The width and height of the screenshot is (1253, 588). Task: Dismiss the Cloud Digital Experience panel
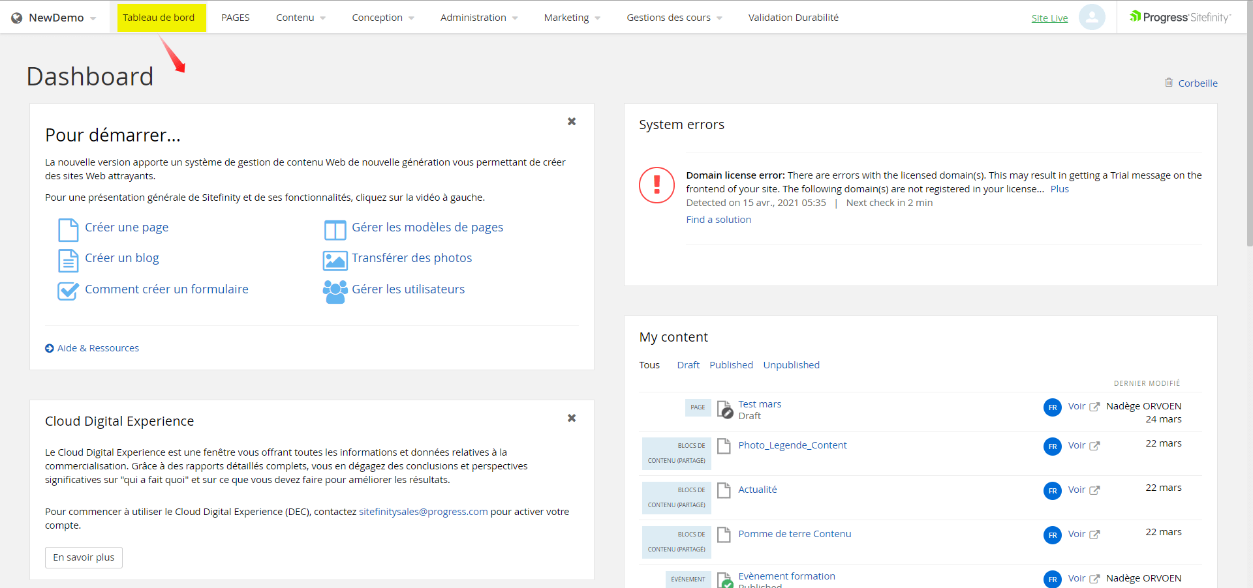click(x=572, y=418)
